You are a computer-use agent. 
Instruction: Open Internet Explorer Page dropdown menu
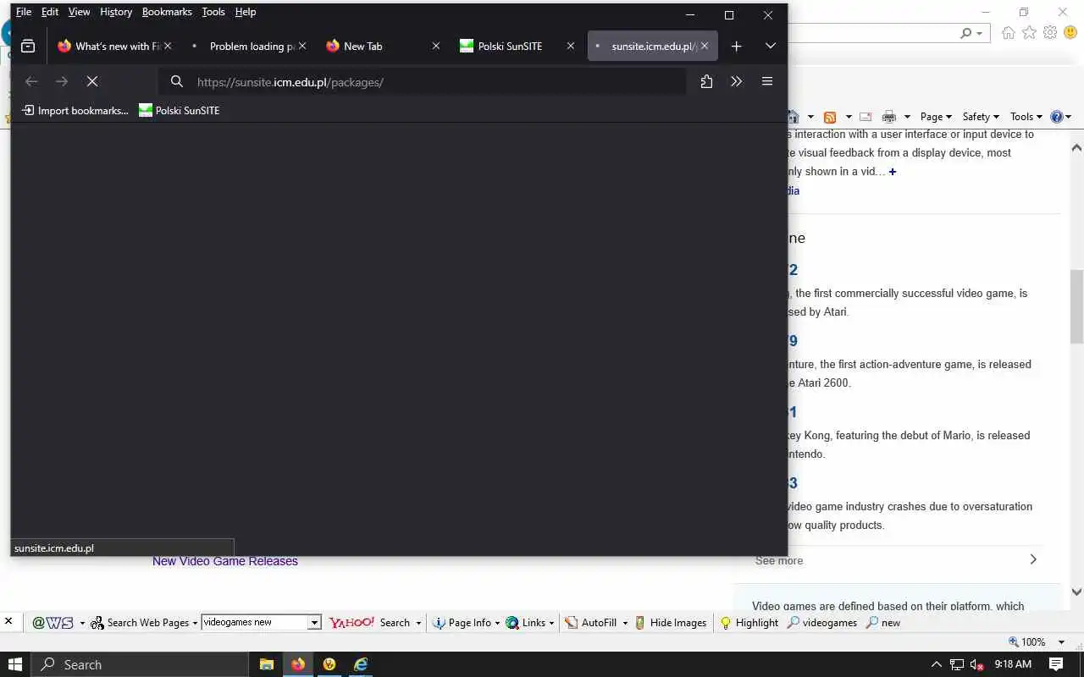pyautogui.click(x=936, y=117)
